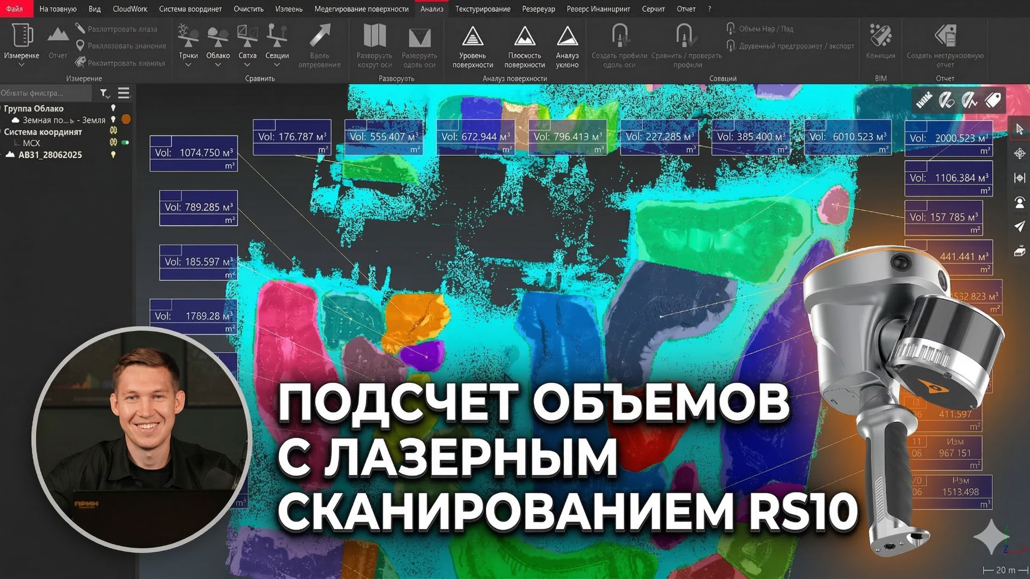Activate the arrow cursor selection tool

click(1019, 129)
